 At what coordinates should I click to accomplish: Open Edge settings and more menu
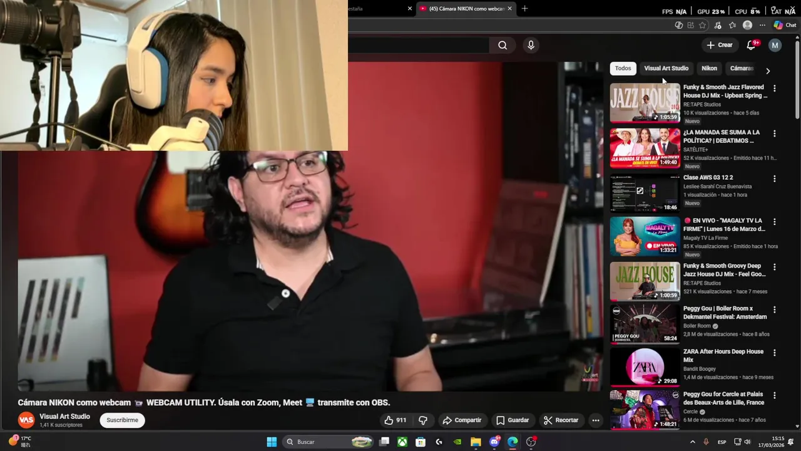(762, 26)
